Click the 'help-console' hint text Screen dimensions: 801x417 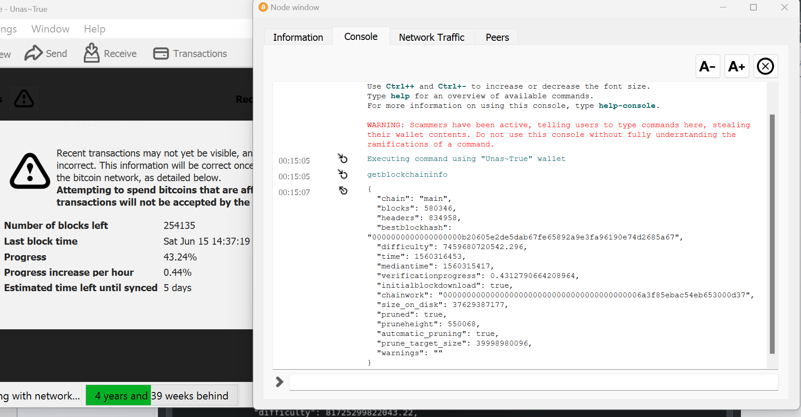click(x=627, y=106)
